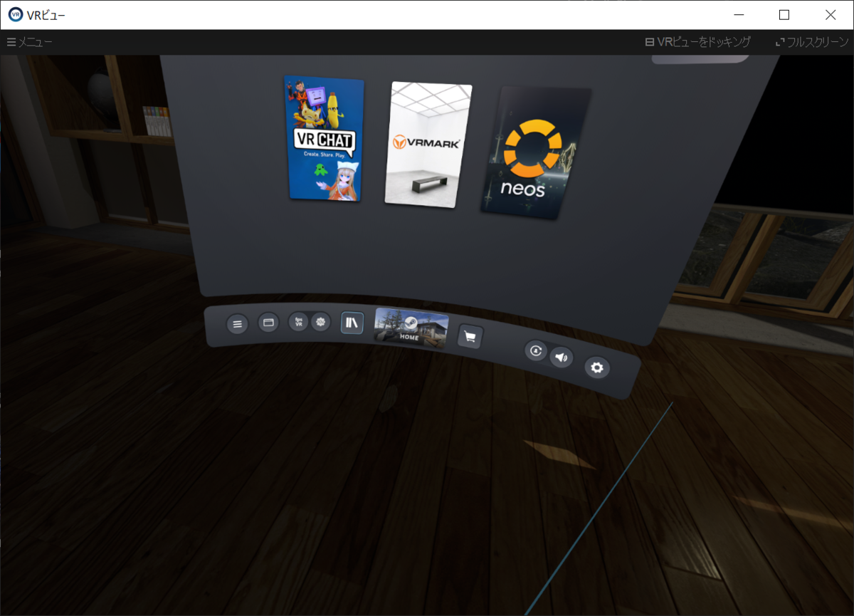Viewport: 854px width, 616px height.
Task: Close the VRビュー window
Action: tap(831, 14)
